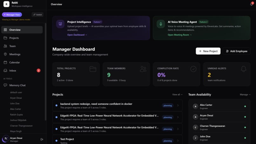Select Joshua Obljubek memory chat
Image resolution: width=256 pixels, height=144 pixels.
[x=18, y=120]
